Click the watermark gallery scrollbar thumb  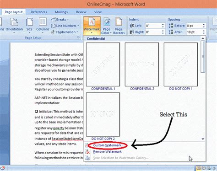[203, 57]
